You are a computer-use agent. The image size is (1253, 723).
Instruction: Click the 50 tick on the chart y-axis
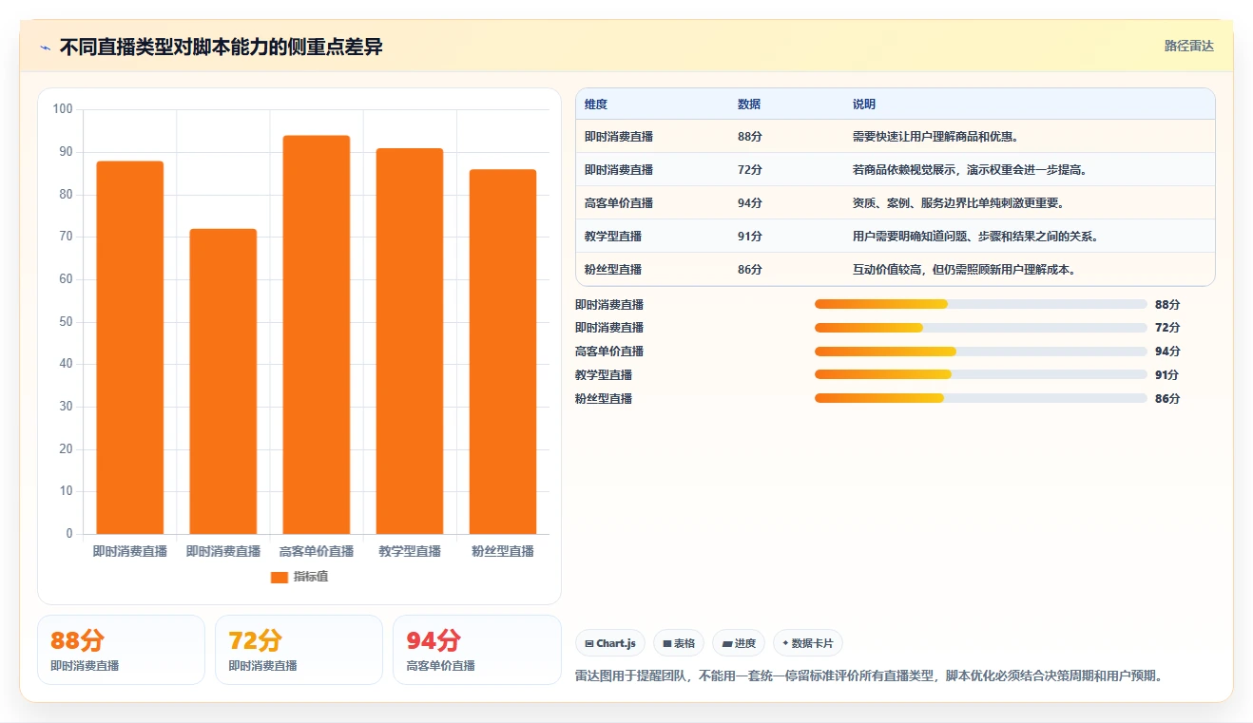point(67,322)
